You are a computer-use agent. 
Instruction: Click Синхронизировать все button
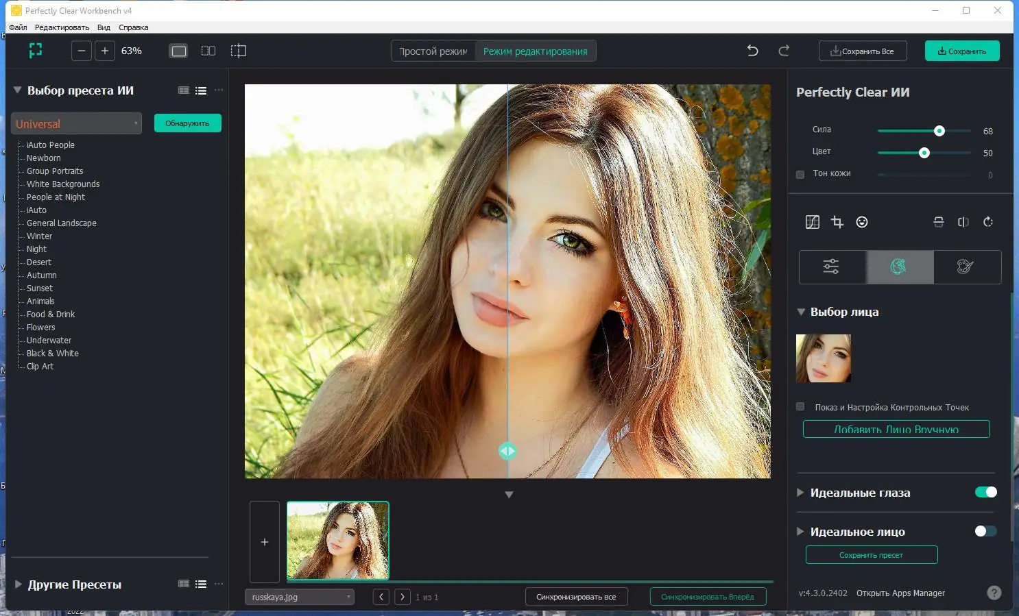576,597
